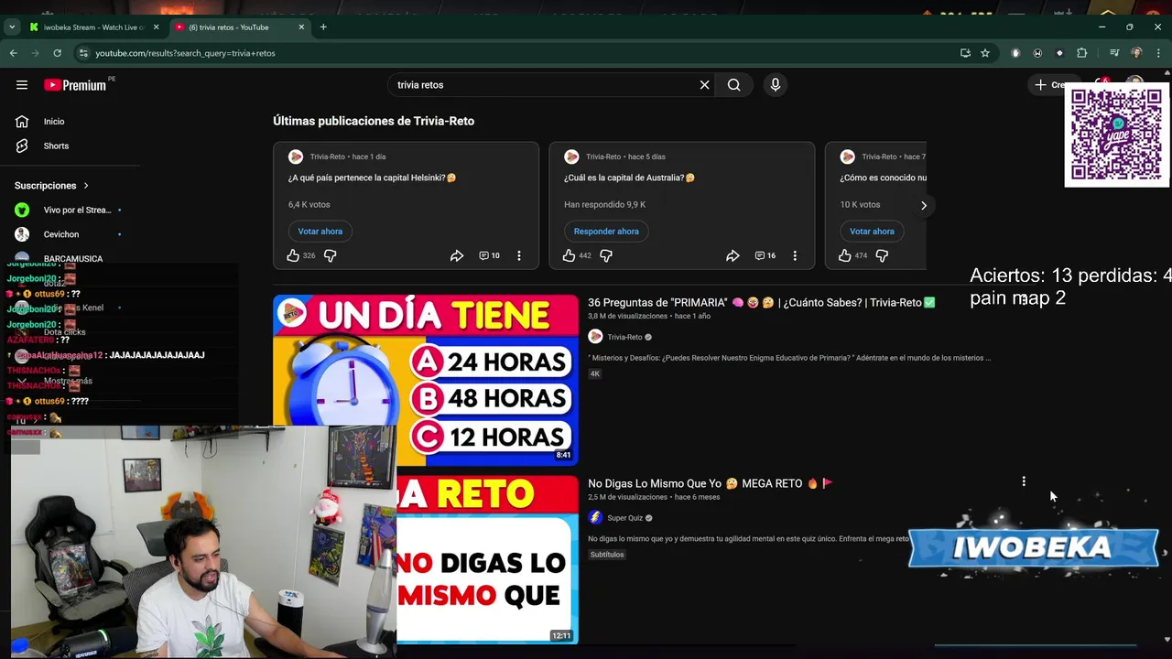Open Trivia-Reto channel under first video

[624, 338]
